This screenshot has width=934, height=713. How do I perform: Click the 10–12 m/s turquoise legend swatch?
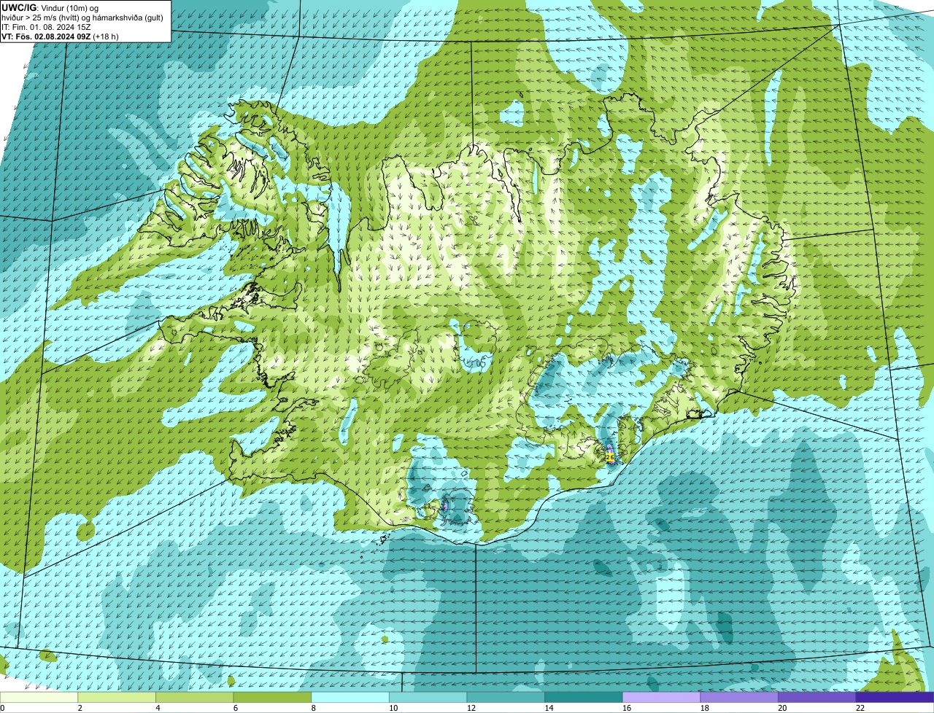click(428, 697)
